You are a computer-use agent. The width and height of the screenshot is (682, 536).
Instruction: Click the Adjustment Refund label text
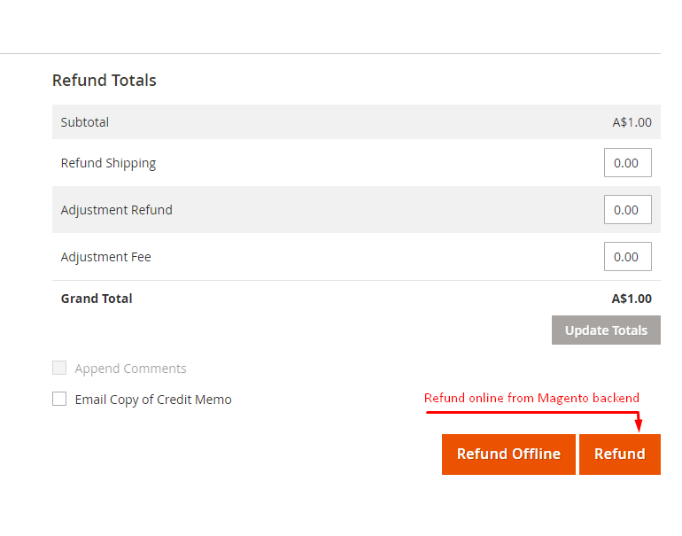click(x=116, y=210)
